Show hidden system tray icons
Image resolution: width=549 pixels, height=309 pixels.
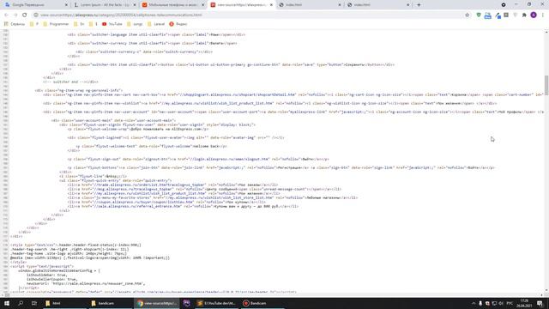474,303
